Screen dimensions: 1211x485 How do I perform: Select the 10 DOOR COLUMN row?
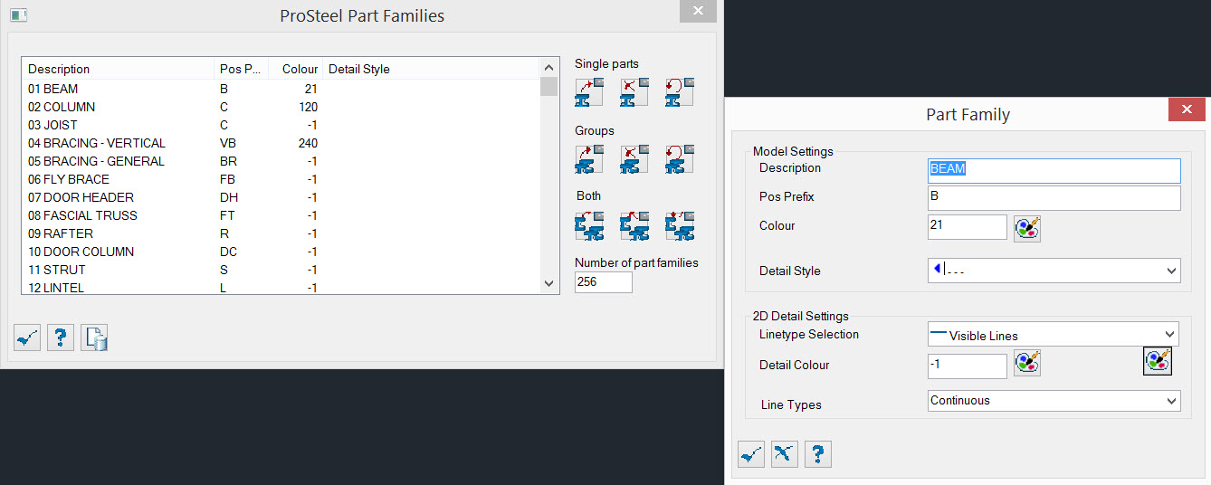click(x=281, y=252)
